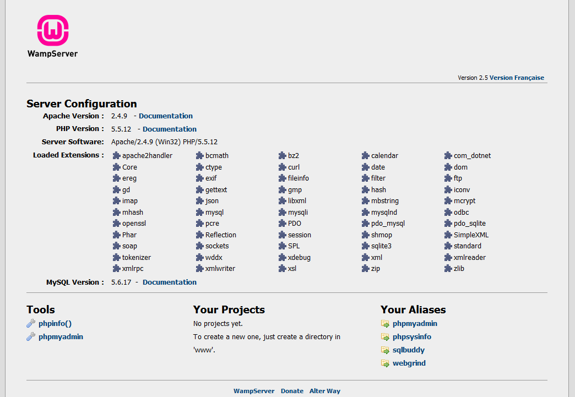
Task: Click the puzzle icon beside sqlite3
Action: 365,246
